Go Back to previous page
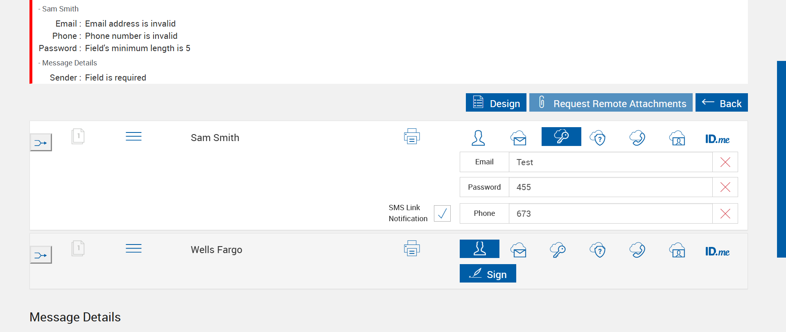The image size is (786, 332). click(x=721, y=103)
